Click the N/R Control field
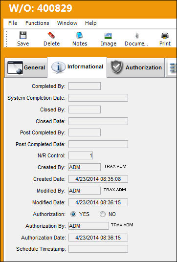Image resolution: width=177 pixels, height=262 pixels. point(81,155)
